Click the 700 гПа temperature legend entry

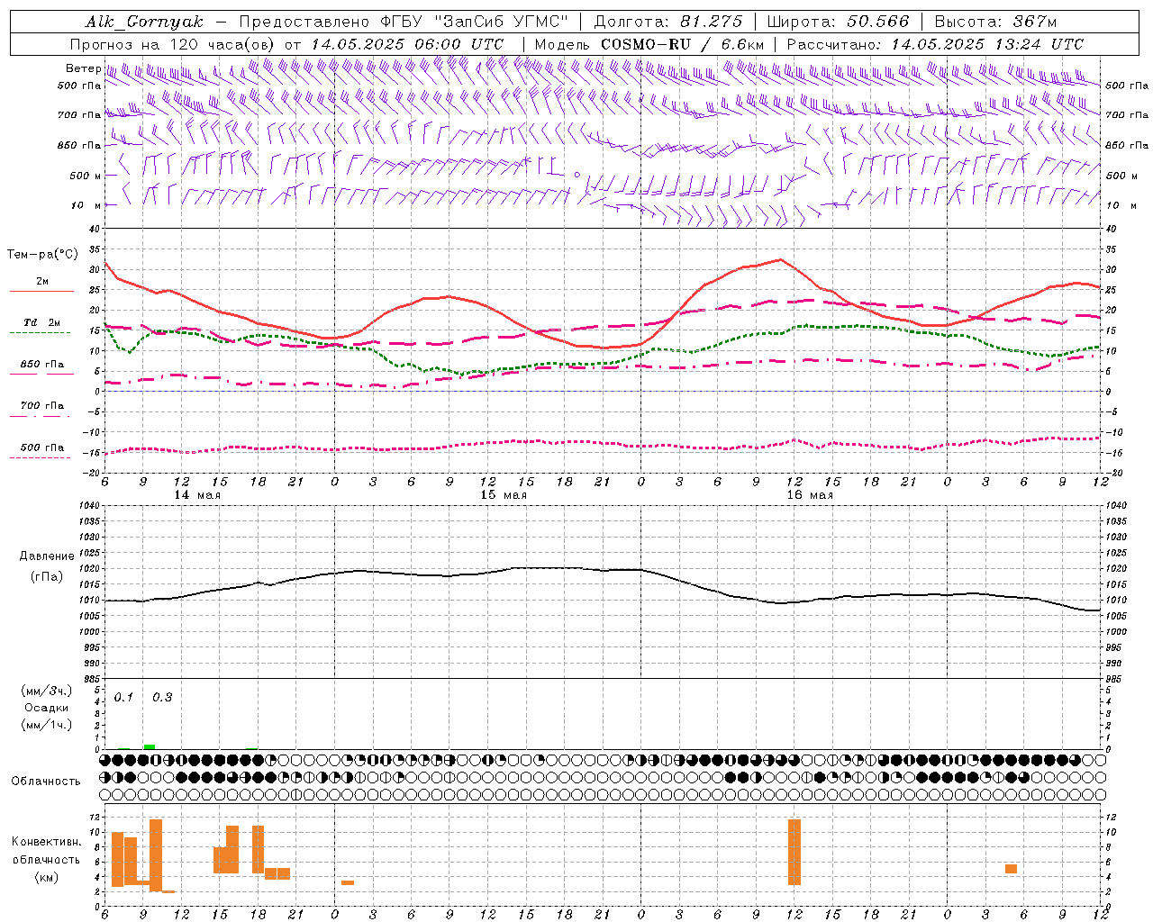pos(42,406)
